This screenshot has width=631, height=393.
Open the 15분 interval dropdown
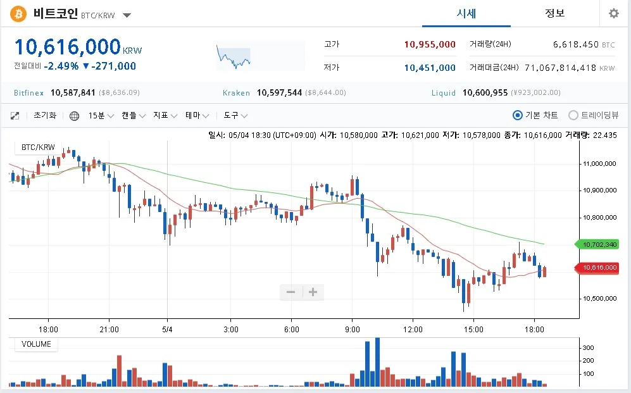pos(101,116)
